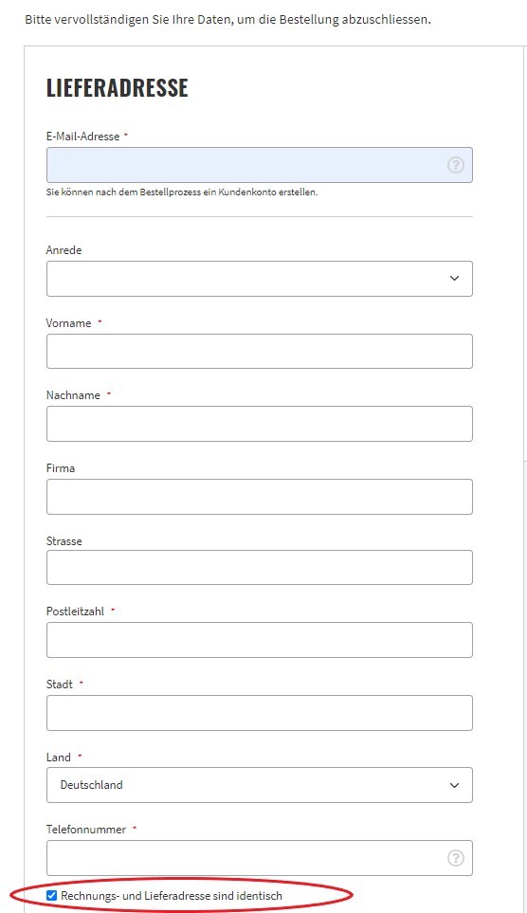Focus the Nachname input field
The width and height of the screenshot is (527, 913).
pyautogui.click(x=259, y=424)
